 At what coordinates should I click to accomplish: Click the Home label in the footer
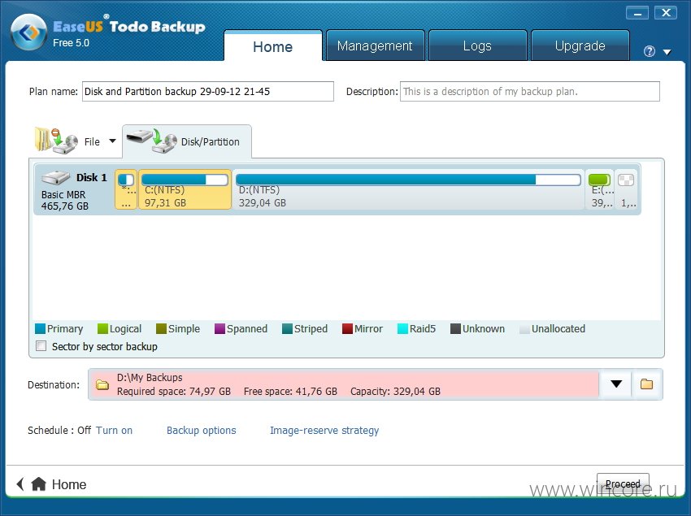[69, 484]
